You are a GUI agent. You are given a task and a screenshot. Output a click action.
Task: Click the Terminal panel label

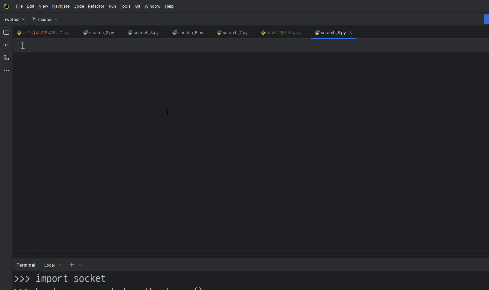(x=26, y=265)
